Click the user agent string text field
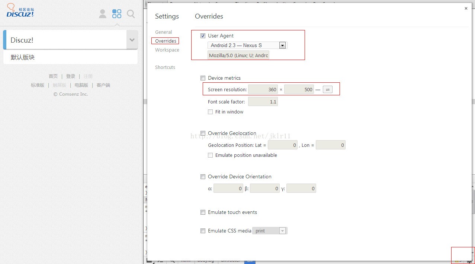475x264 pixels. (x=238, y=56)
